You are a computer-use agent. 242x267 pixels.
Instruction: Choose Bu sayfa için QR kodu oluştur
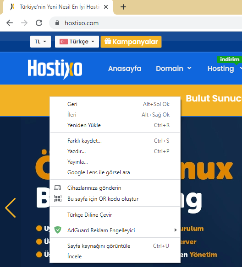pyautogui.click(x=115, y=199)
